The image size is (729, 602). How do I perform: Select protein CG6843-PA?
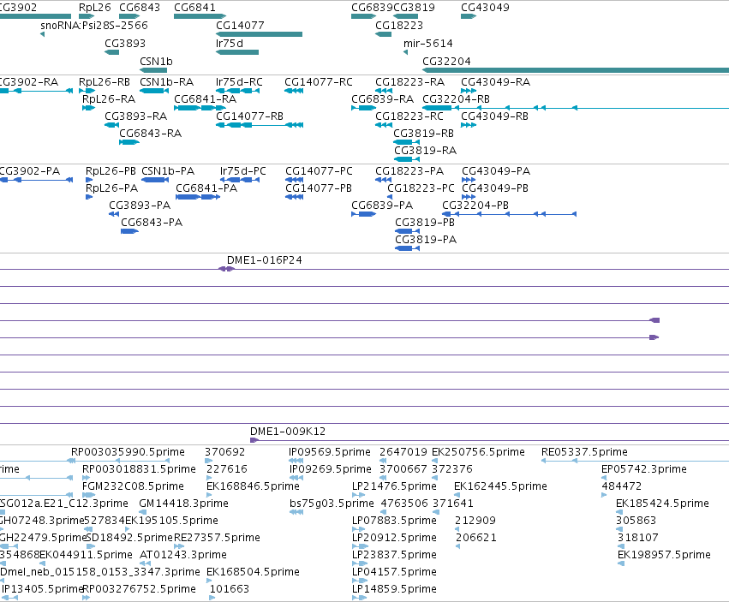(x=152, y=224)
